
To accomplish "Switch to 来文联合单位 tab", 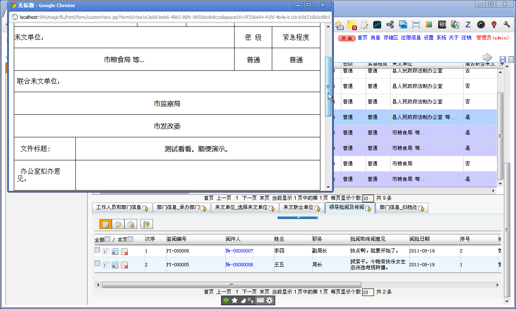I will point(298,207).
